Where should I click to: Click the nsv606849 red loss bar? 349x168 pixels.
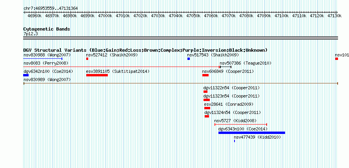point(205,75)
